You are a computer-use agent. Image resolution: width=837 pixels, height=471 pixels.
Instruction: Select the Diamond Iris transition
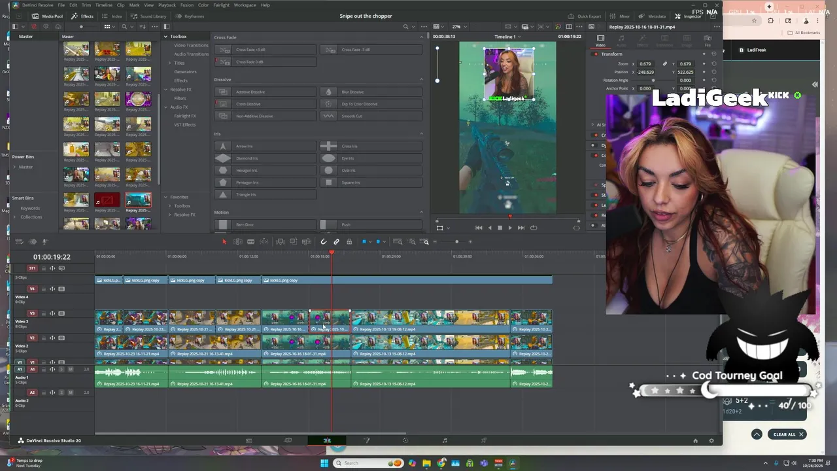coord(265,158)
